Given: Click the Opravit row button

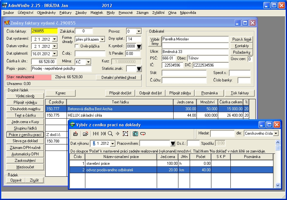Looking at the screenshot, I should pyautogui.click(x=16, y=180).
